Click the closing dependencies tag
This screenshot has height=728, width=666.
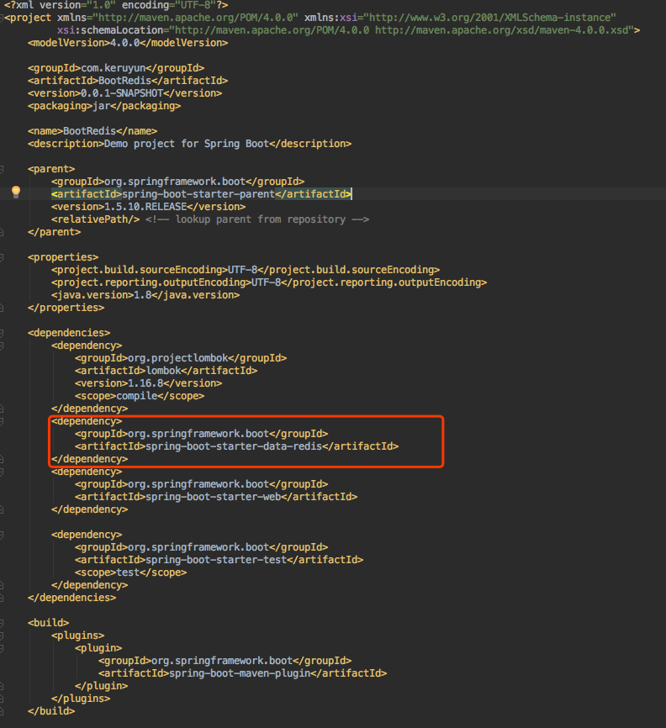tap(72, 598)
